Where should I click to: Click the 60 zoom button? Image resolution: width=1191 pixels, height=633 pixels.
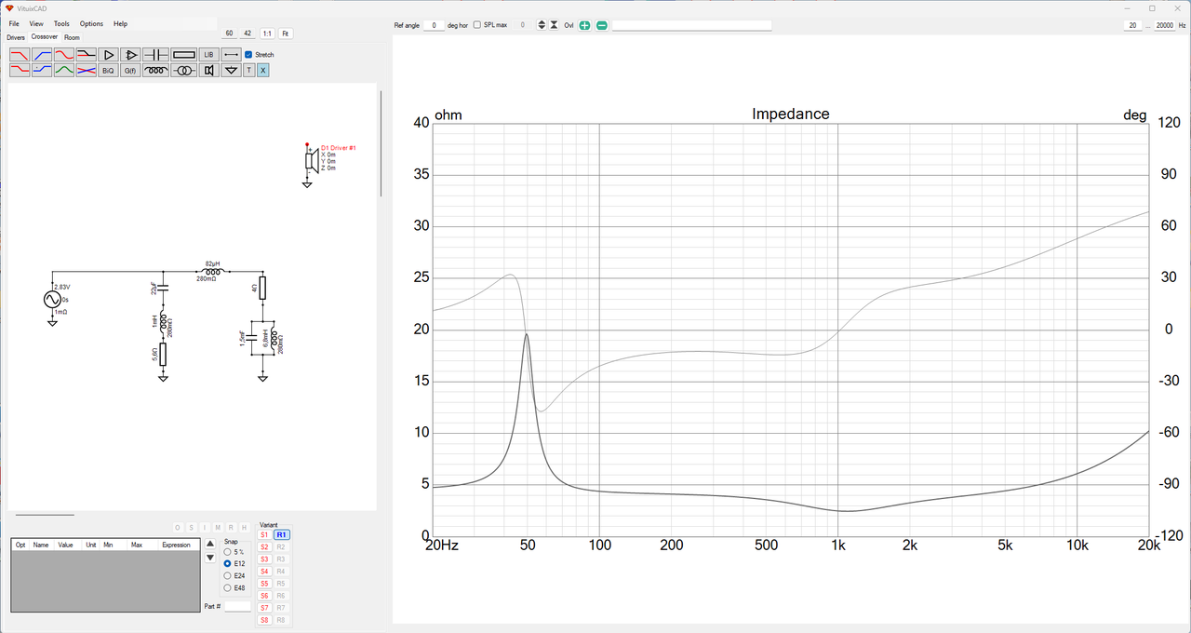click(230, 34)
